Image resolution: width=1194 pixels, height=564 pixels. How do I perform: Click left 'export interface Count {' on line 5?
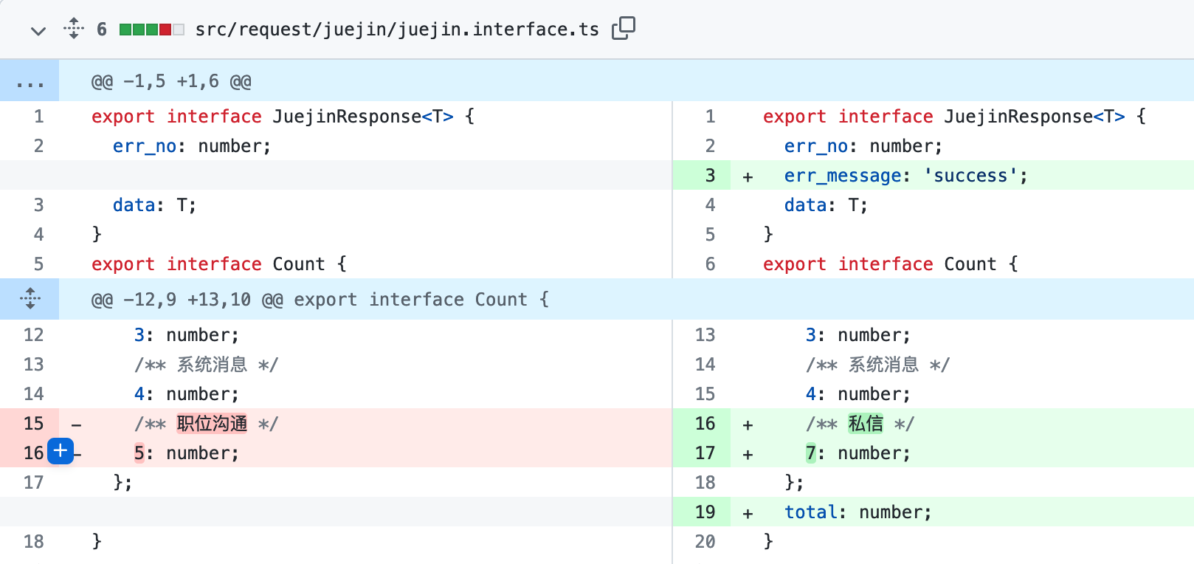(219, 264)
